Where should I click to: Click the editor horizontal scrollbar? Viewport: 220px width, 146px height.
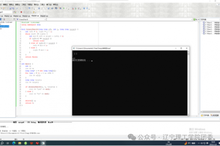(x=107, y=116)
